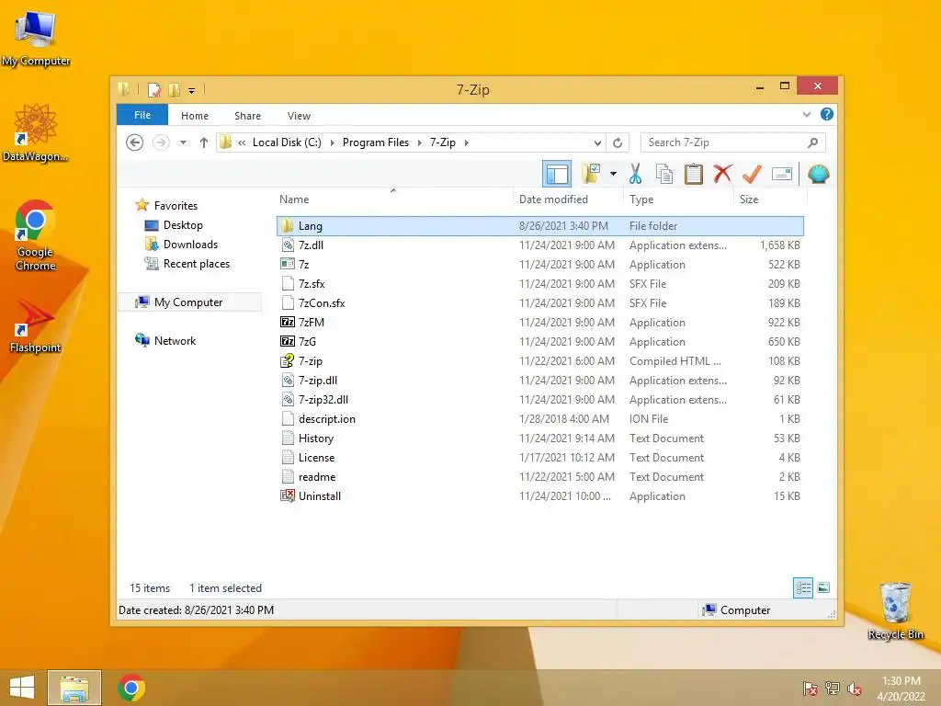Select the History text document
Viewport: 941px width, 706px height.
click(x=540, y=438)
